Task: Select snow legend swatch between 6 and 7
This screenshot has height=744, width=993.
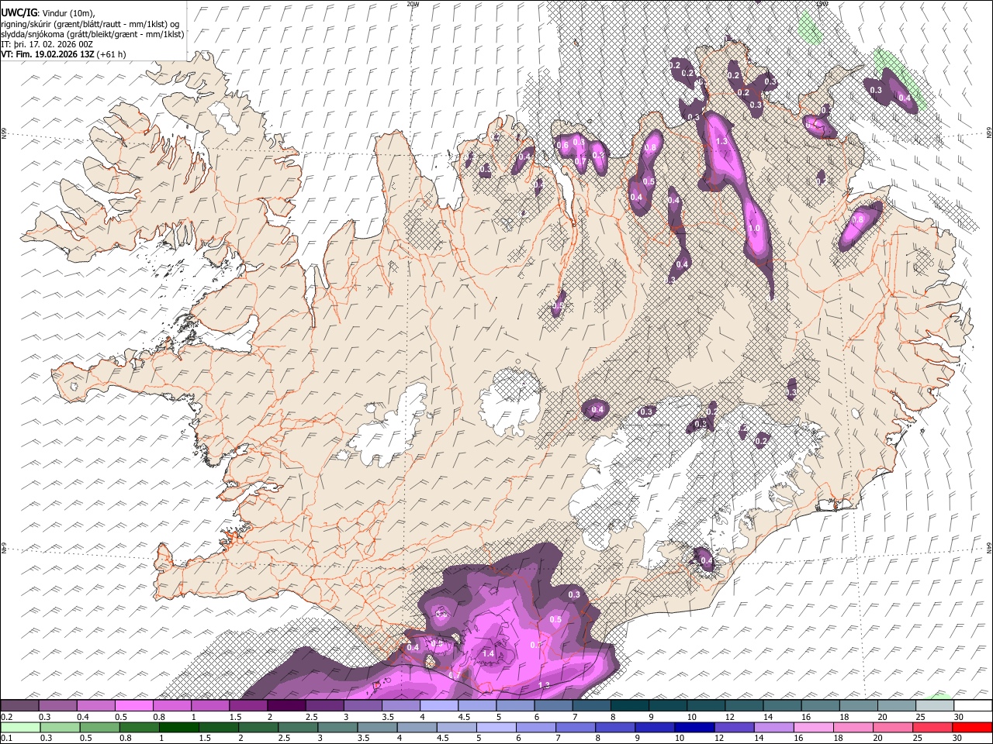Action: (x=552, y=706)
